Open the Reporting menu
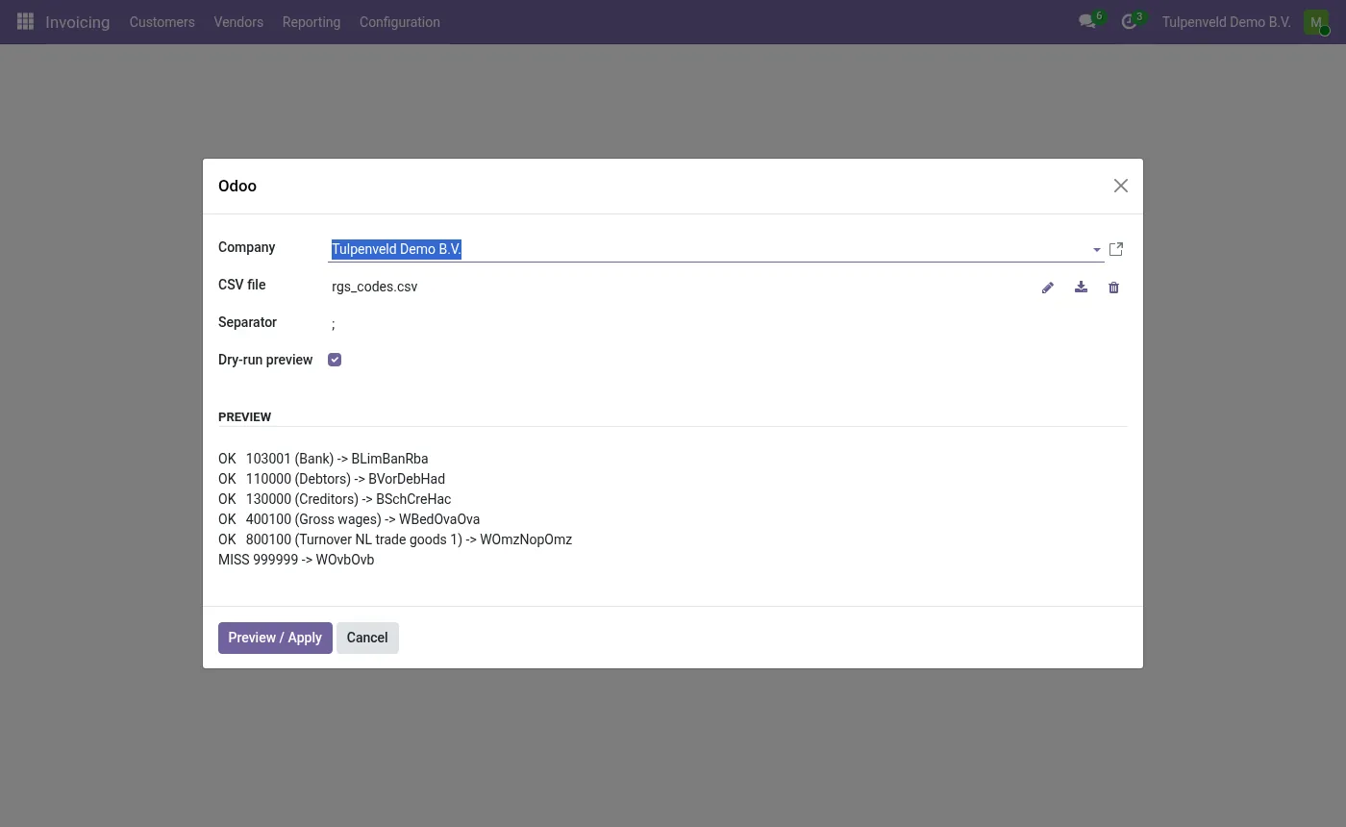The width and height of the screenshot is (1346, 827). (312, 21)
